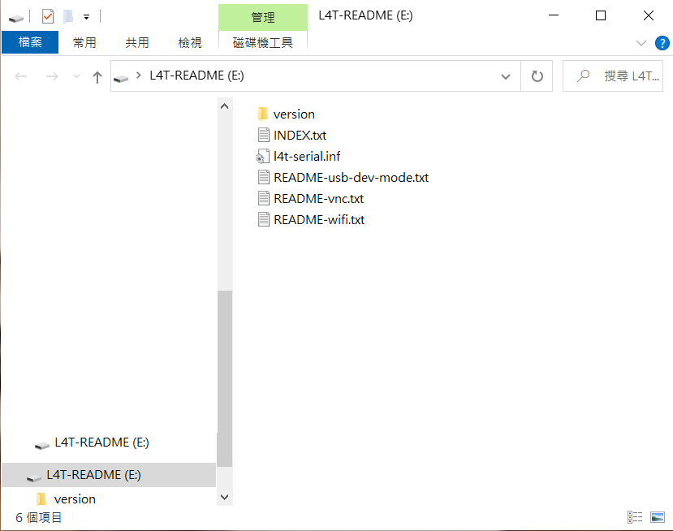Open Help with the question mark icon

662,43
